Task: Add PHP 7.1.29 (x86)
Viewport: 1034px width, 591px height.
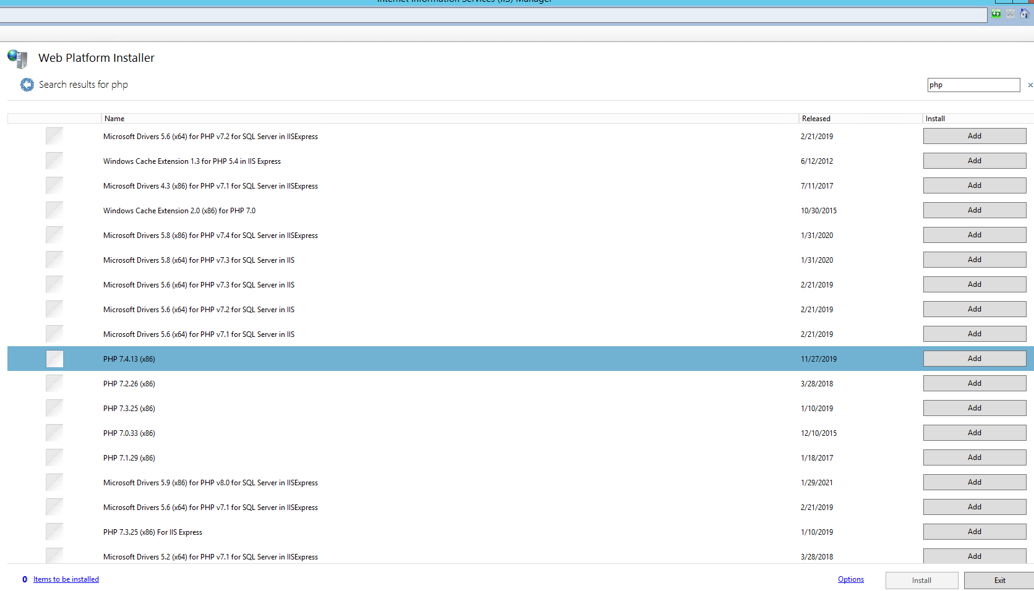Action: tap(975, 457)
